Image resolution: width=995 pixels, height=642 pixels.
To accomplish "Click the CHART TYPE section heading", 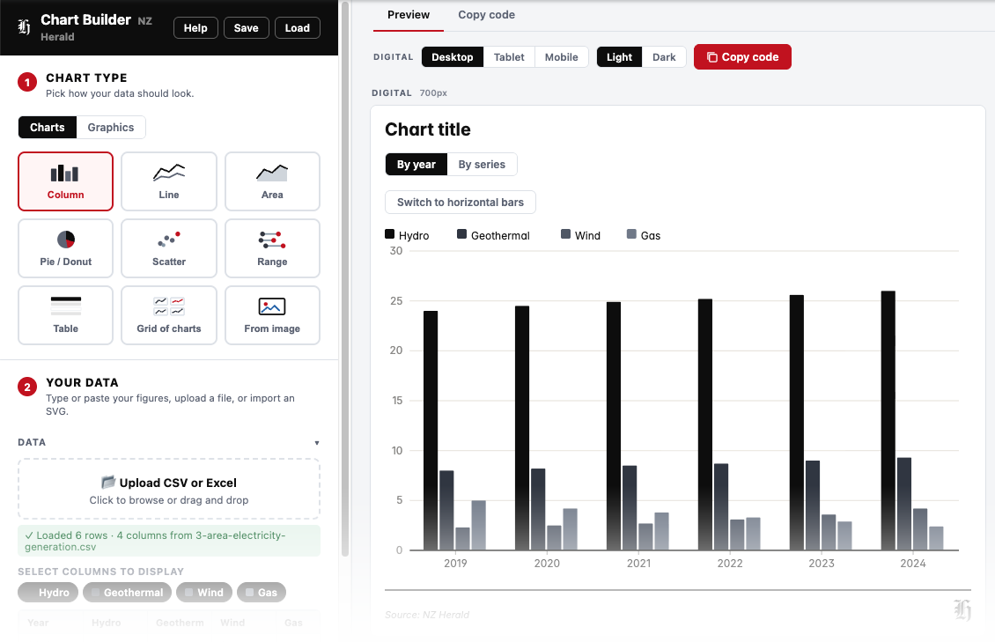I will 86,78.
